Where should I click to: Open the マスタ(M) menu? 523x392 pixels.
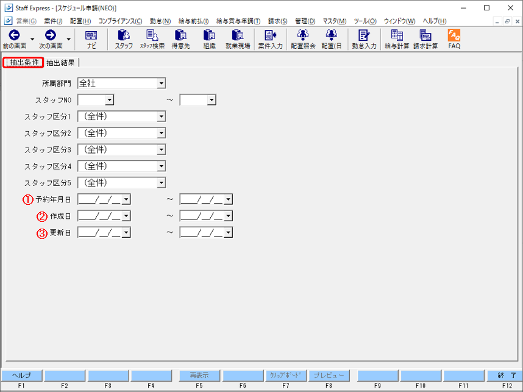coord(334,21)
